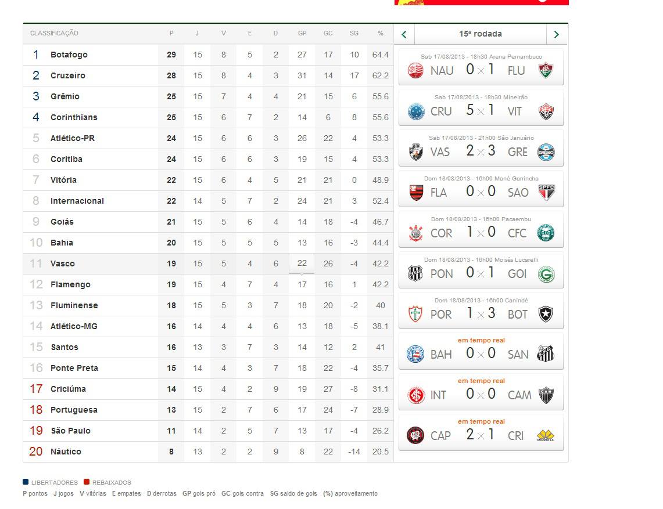The image size is (663, 509).
Task: Click the blue Libertadores legend swatch
Action: (x=26, y=482)
